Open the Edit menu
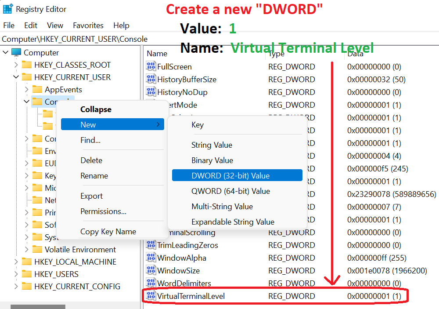The image size is (439, 309). point(31,25)
